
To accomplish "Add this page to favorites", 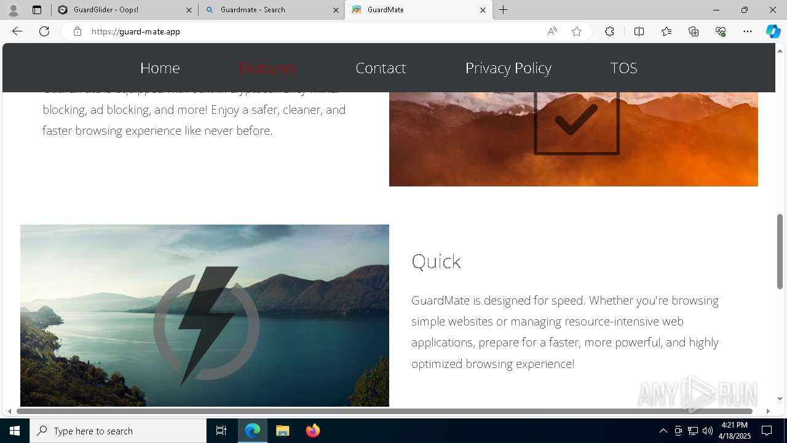I will [577, 31].
